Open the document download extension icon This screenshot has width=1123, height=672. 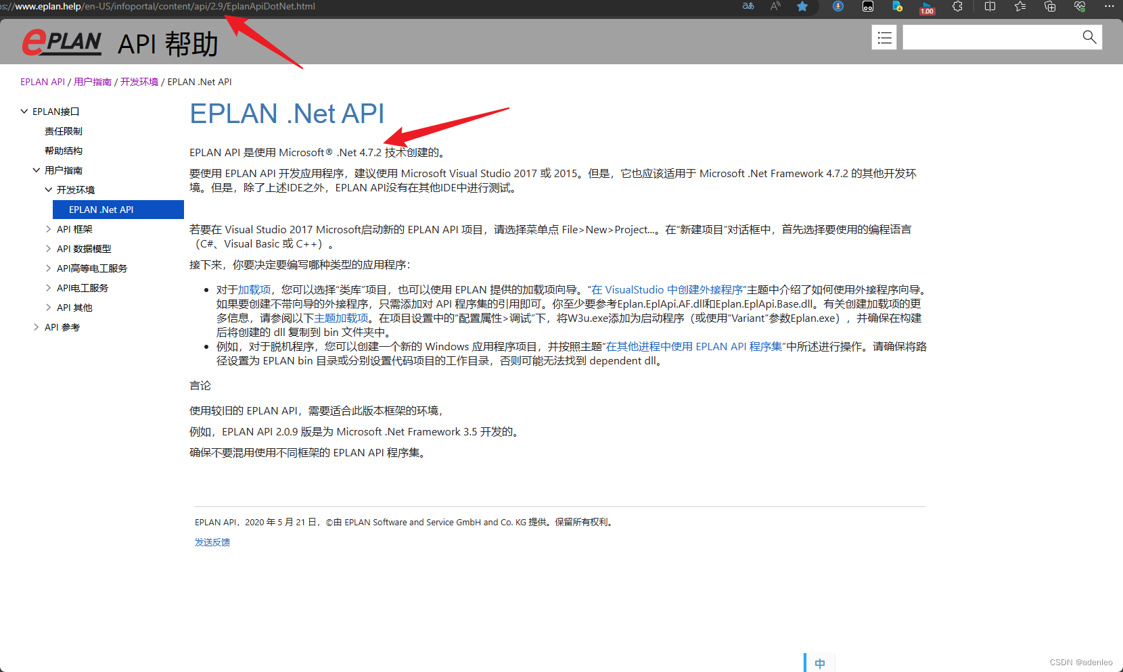pyautogui.click(x=898, y=6)
